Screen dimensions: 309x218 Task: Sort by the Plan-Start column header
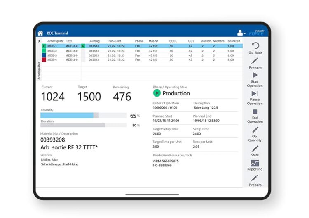(x=115, y=41)
